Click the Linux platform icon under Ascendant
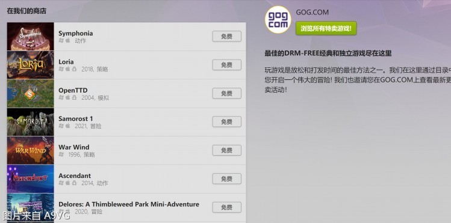 point(75,183)
